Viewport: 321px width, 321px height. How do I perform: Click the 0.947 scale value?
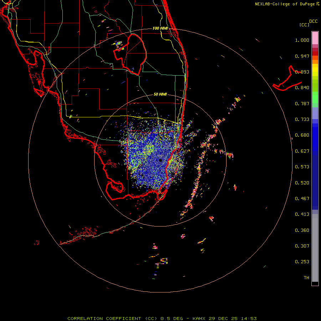(302, 56)
